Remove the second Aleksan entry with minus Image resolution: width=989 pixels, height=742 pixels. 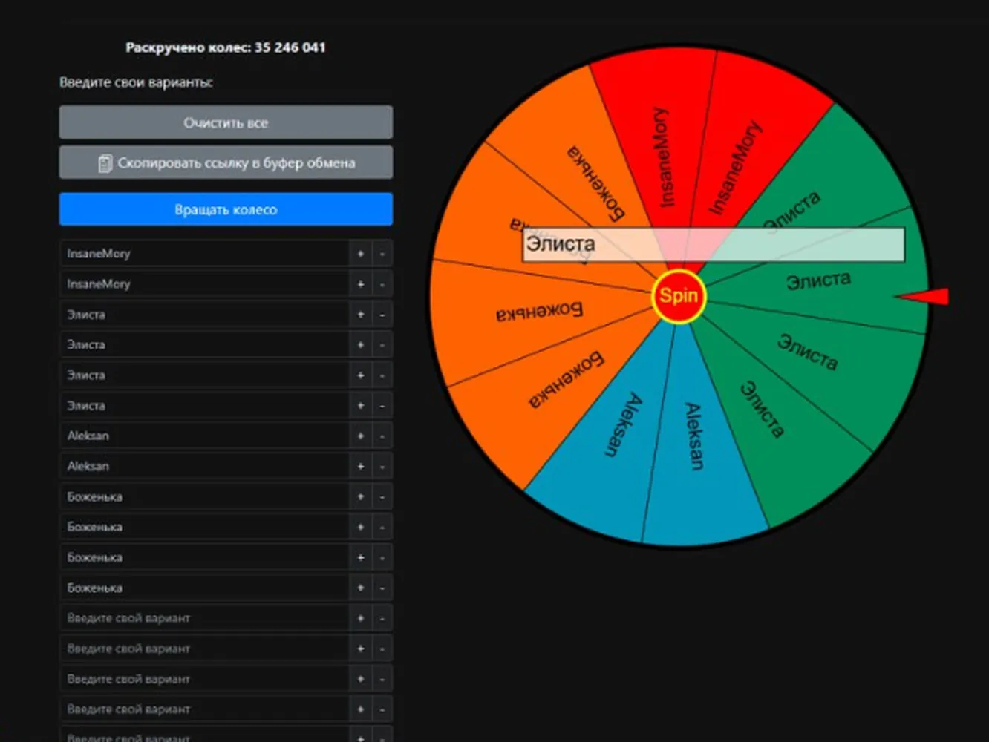coord(382,466)
